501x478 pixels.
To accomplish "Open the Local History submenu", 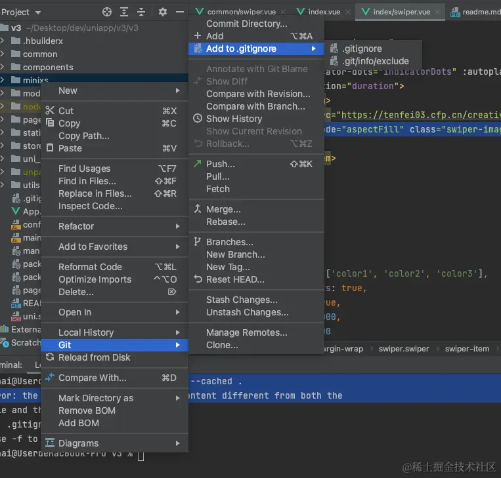I will pyautogui.click(x=114, y=332).
